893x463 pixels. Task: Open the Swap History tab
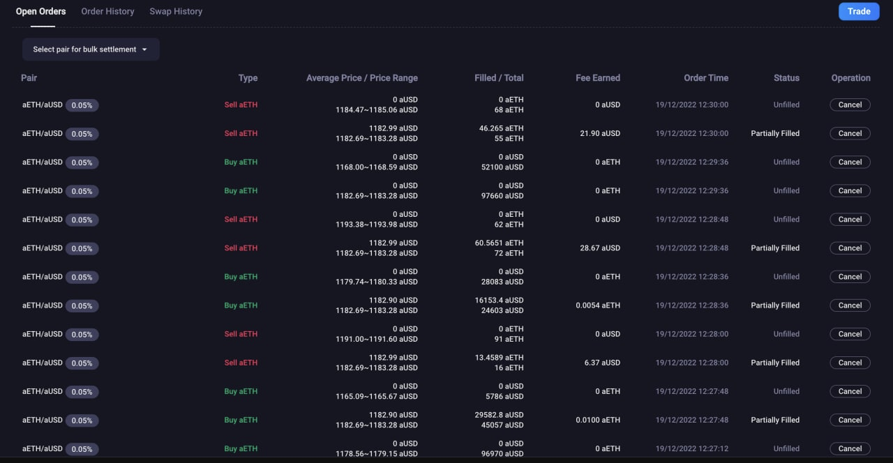point(176,11)
